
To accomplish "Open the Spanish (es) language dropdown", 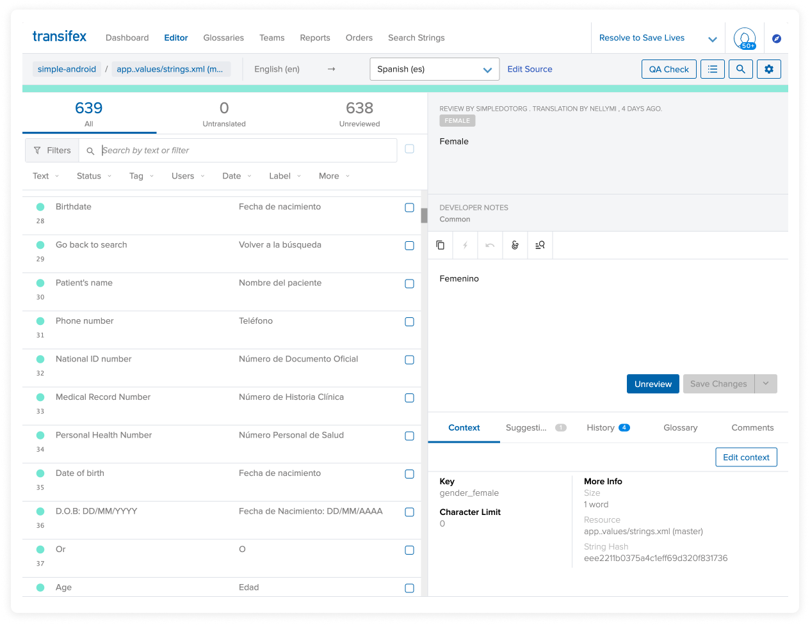I will pyautogui.click(x=435, y=69).
